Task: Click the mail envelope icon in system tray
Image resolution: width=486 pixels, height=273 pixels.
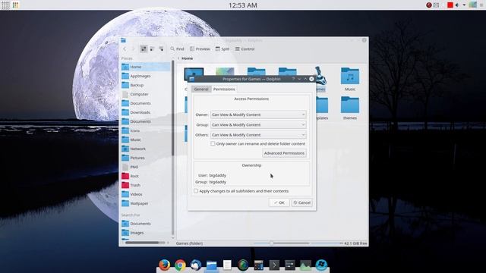Action: point(437,5)
